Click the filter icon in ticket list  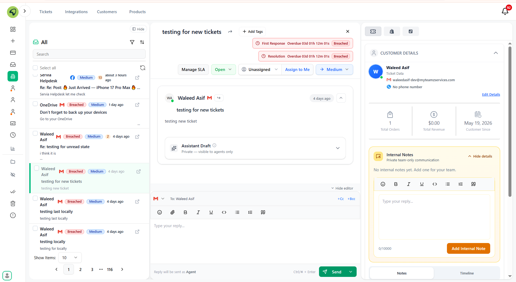pyautogui.click(x=132, y=42)
